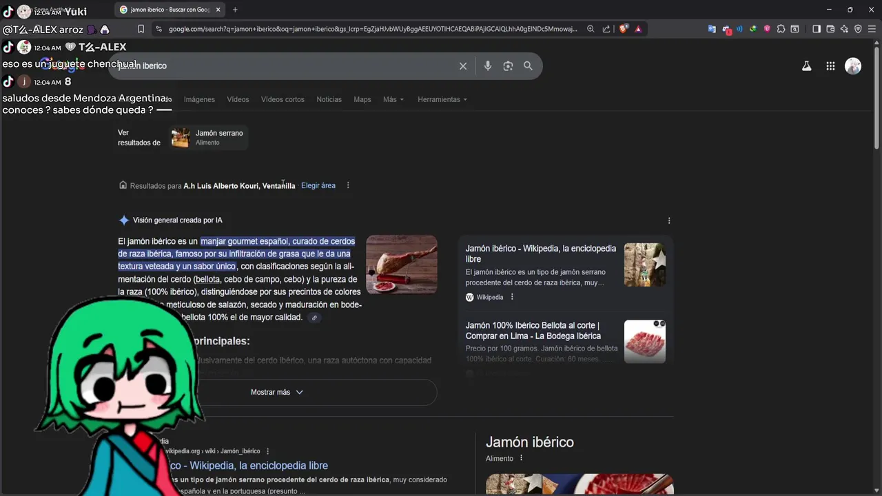Screen dimensions: 882x496
Task: Click the browser address bar URL
Action: 373,29
